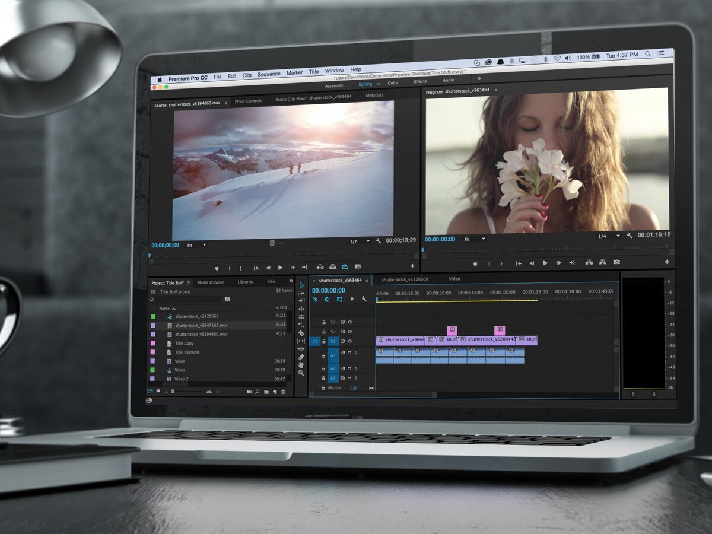The image size is (712, 534).
Task: Open timeline display settings wrench icon
Action: click(364, 300)
